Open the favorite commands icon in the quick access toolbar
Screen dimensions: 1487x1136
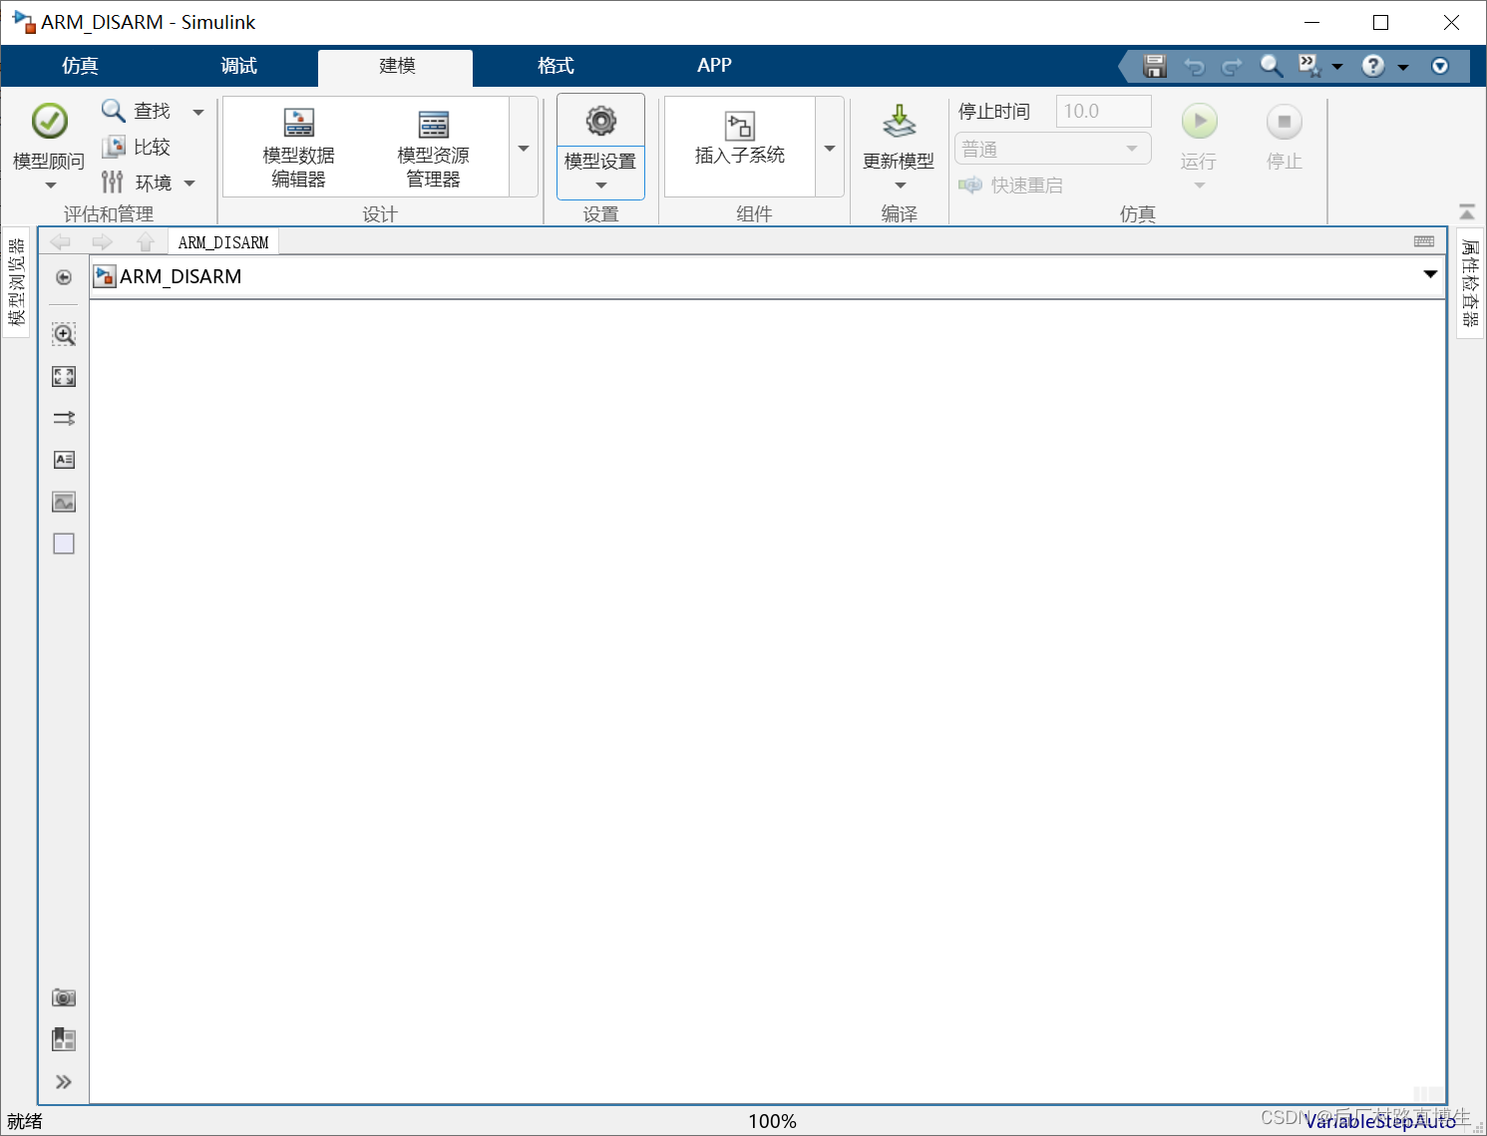1309,66
